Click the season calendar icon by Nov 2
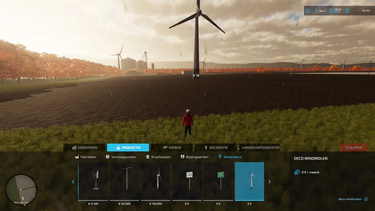Viewport: 375px width, 211px height. pyautogui.click(x=316, y=11)
